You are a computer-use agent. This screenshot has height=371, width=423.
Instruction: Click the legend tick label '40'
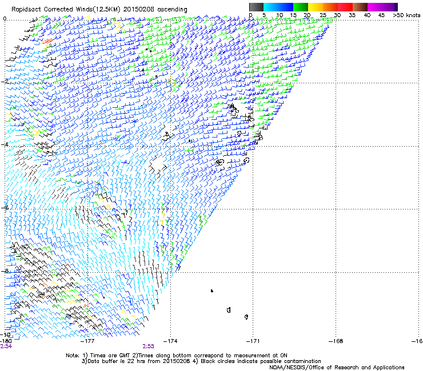[x=367, y=15]
